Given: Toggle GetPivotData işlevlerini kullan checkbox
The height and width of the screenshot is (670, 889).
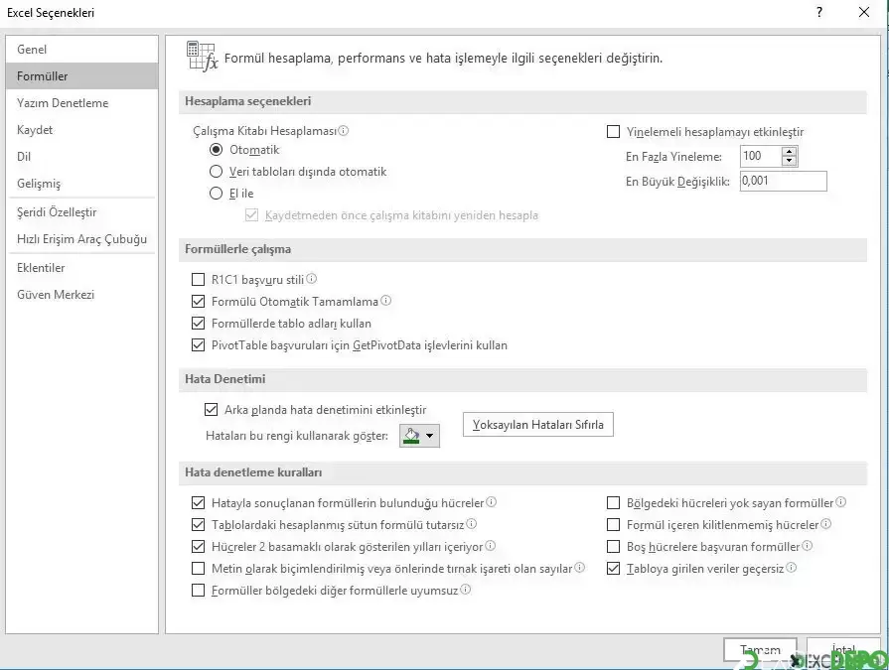Looking at the screenshot, I should pyautogui.click(x=198, y=344).
